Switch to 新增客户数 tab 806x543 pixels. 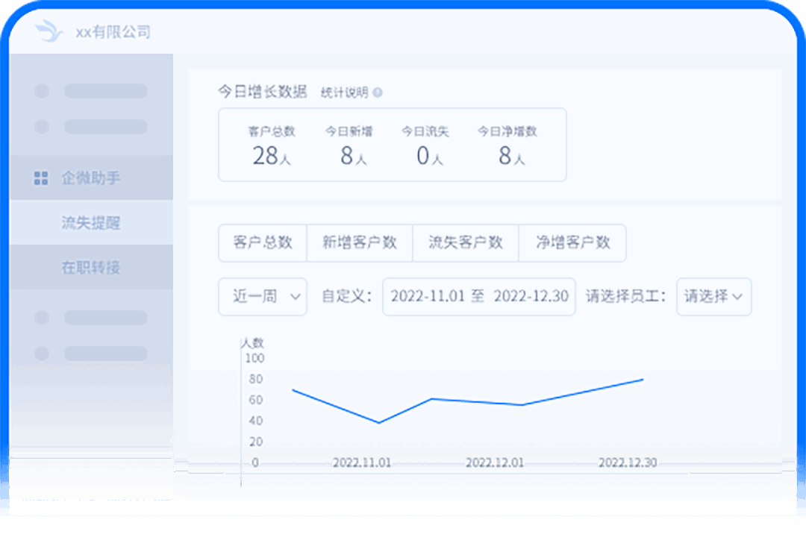pos(360,243)
